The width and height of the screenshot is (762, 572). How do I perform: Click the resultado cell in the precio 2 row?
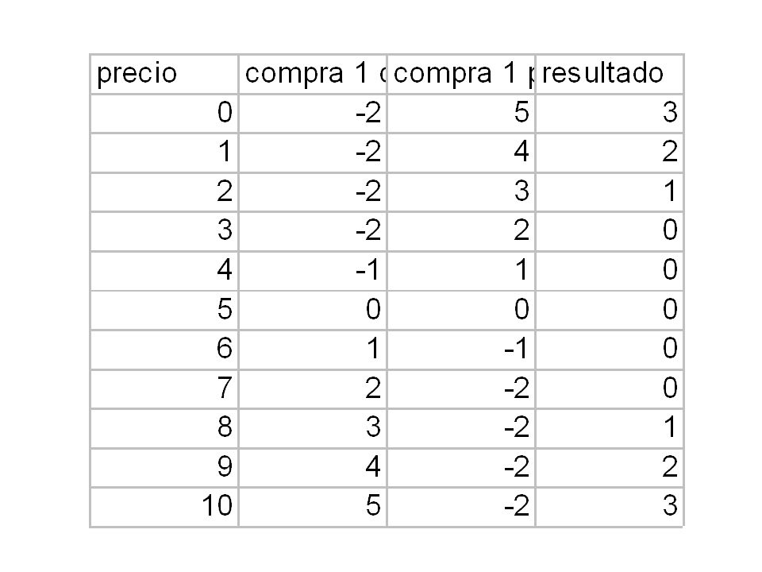coord(610,192)
